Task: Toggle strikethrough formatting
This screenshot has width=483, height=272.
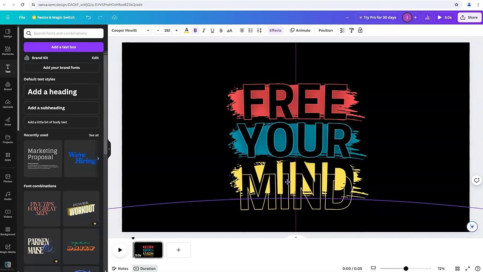Action: (x=221, y=30)
